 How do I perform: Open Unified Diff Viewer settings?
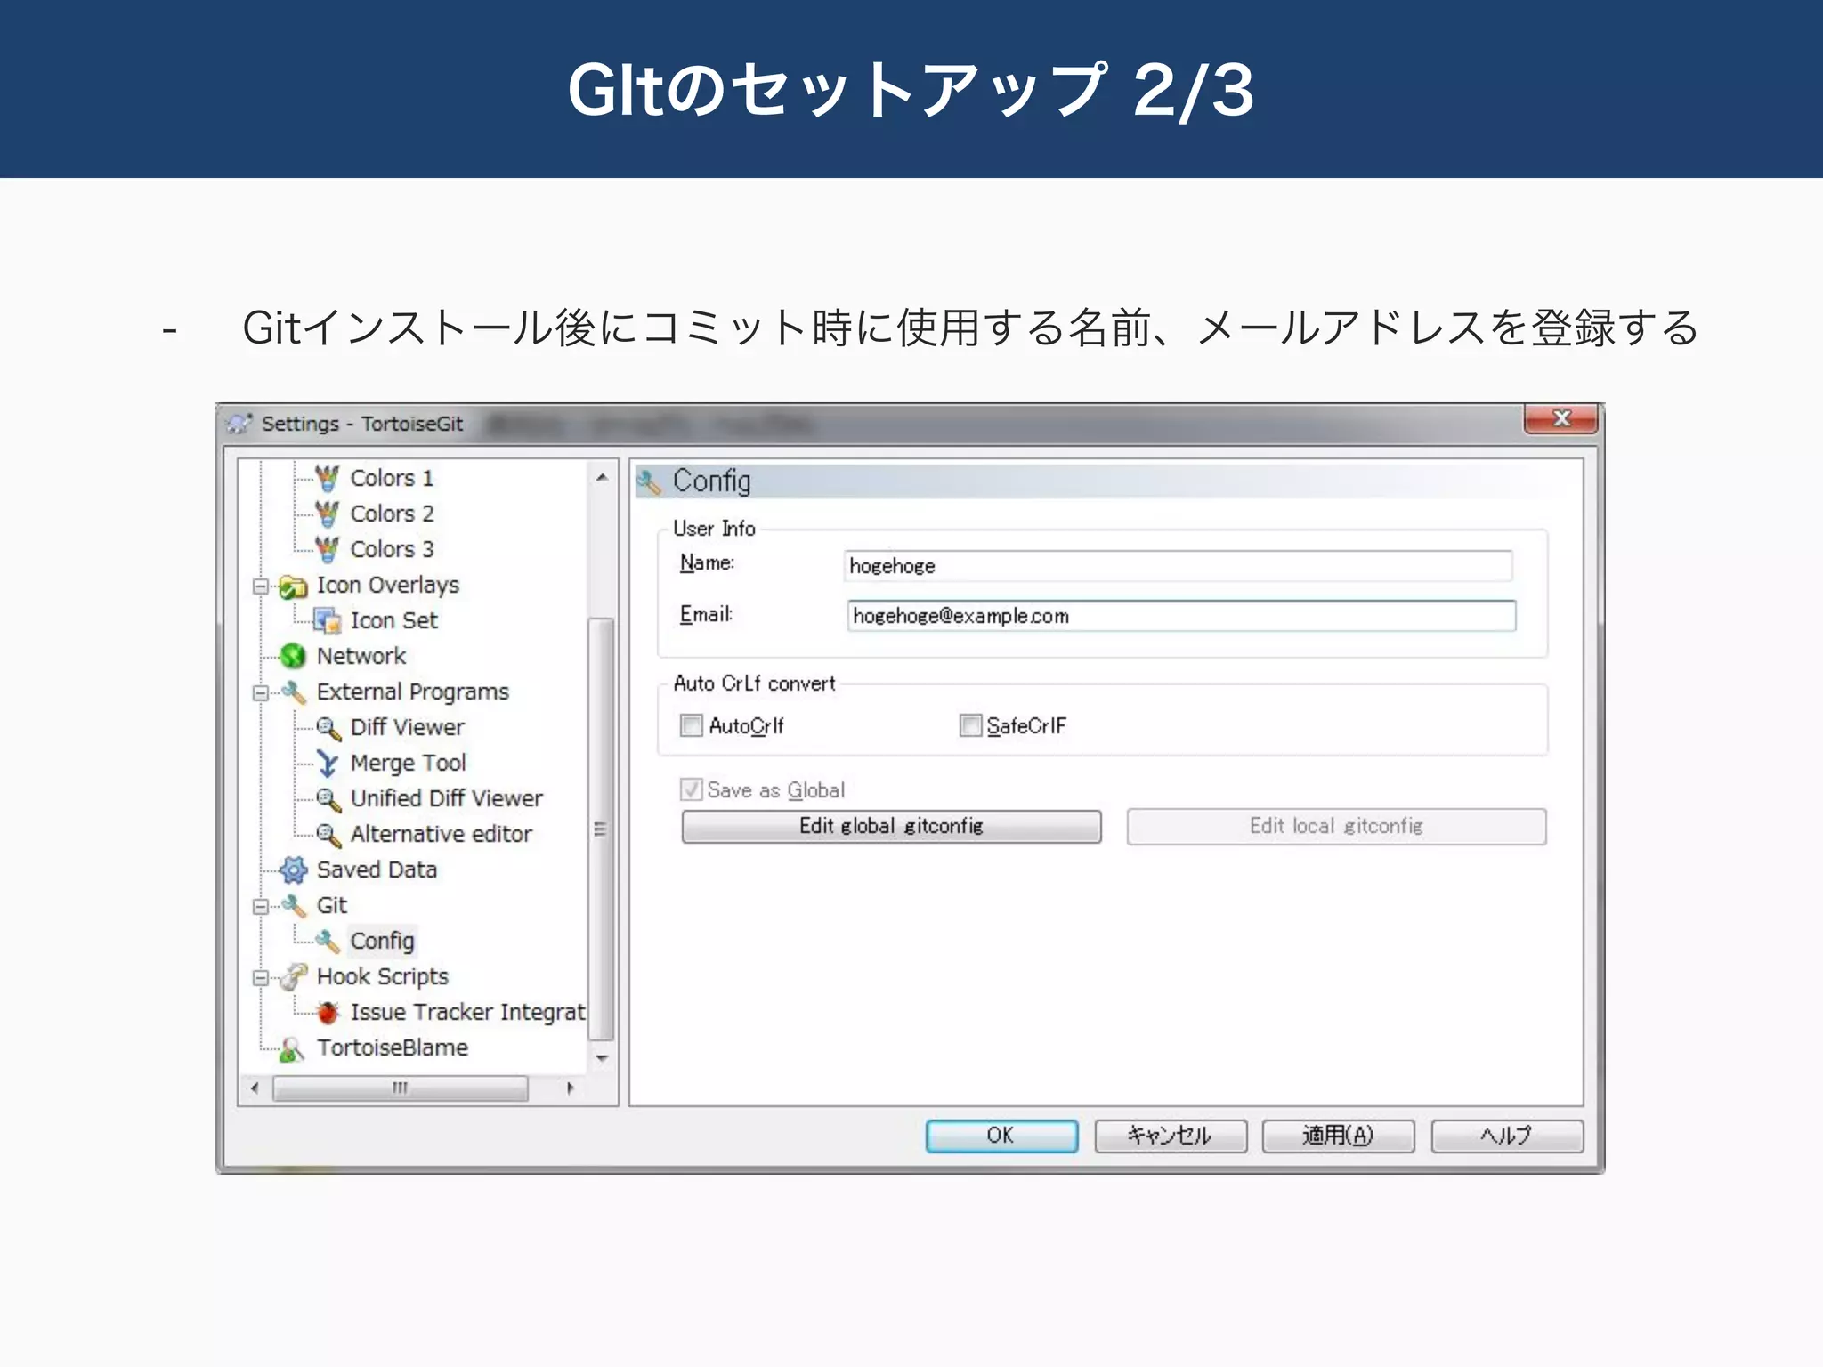447,798
